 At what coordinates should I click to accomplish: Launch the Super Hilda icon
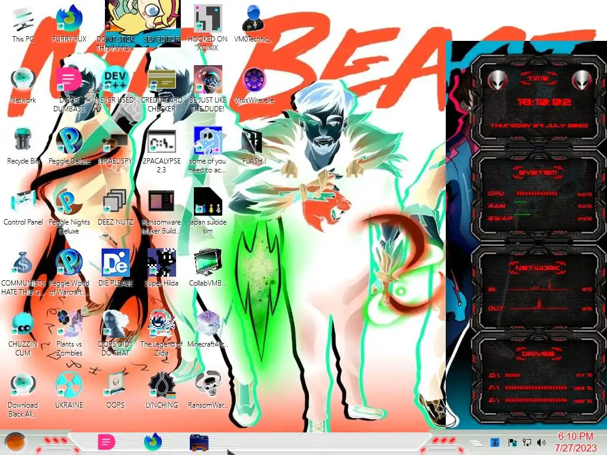(161, 268)
